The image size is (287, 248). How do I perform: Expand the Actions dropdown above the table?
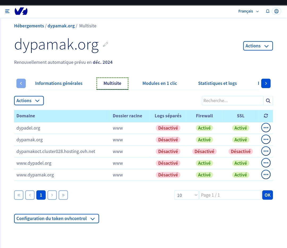tap(29, 101)
